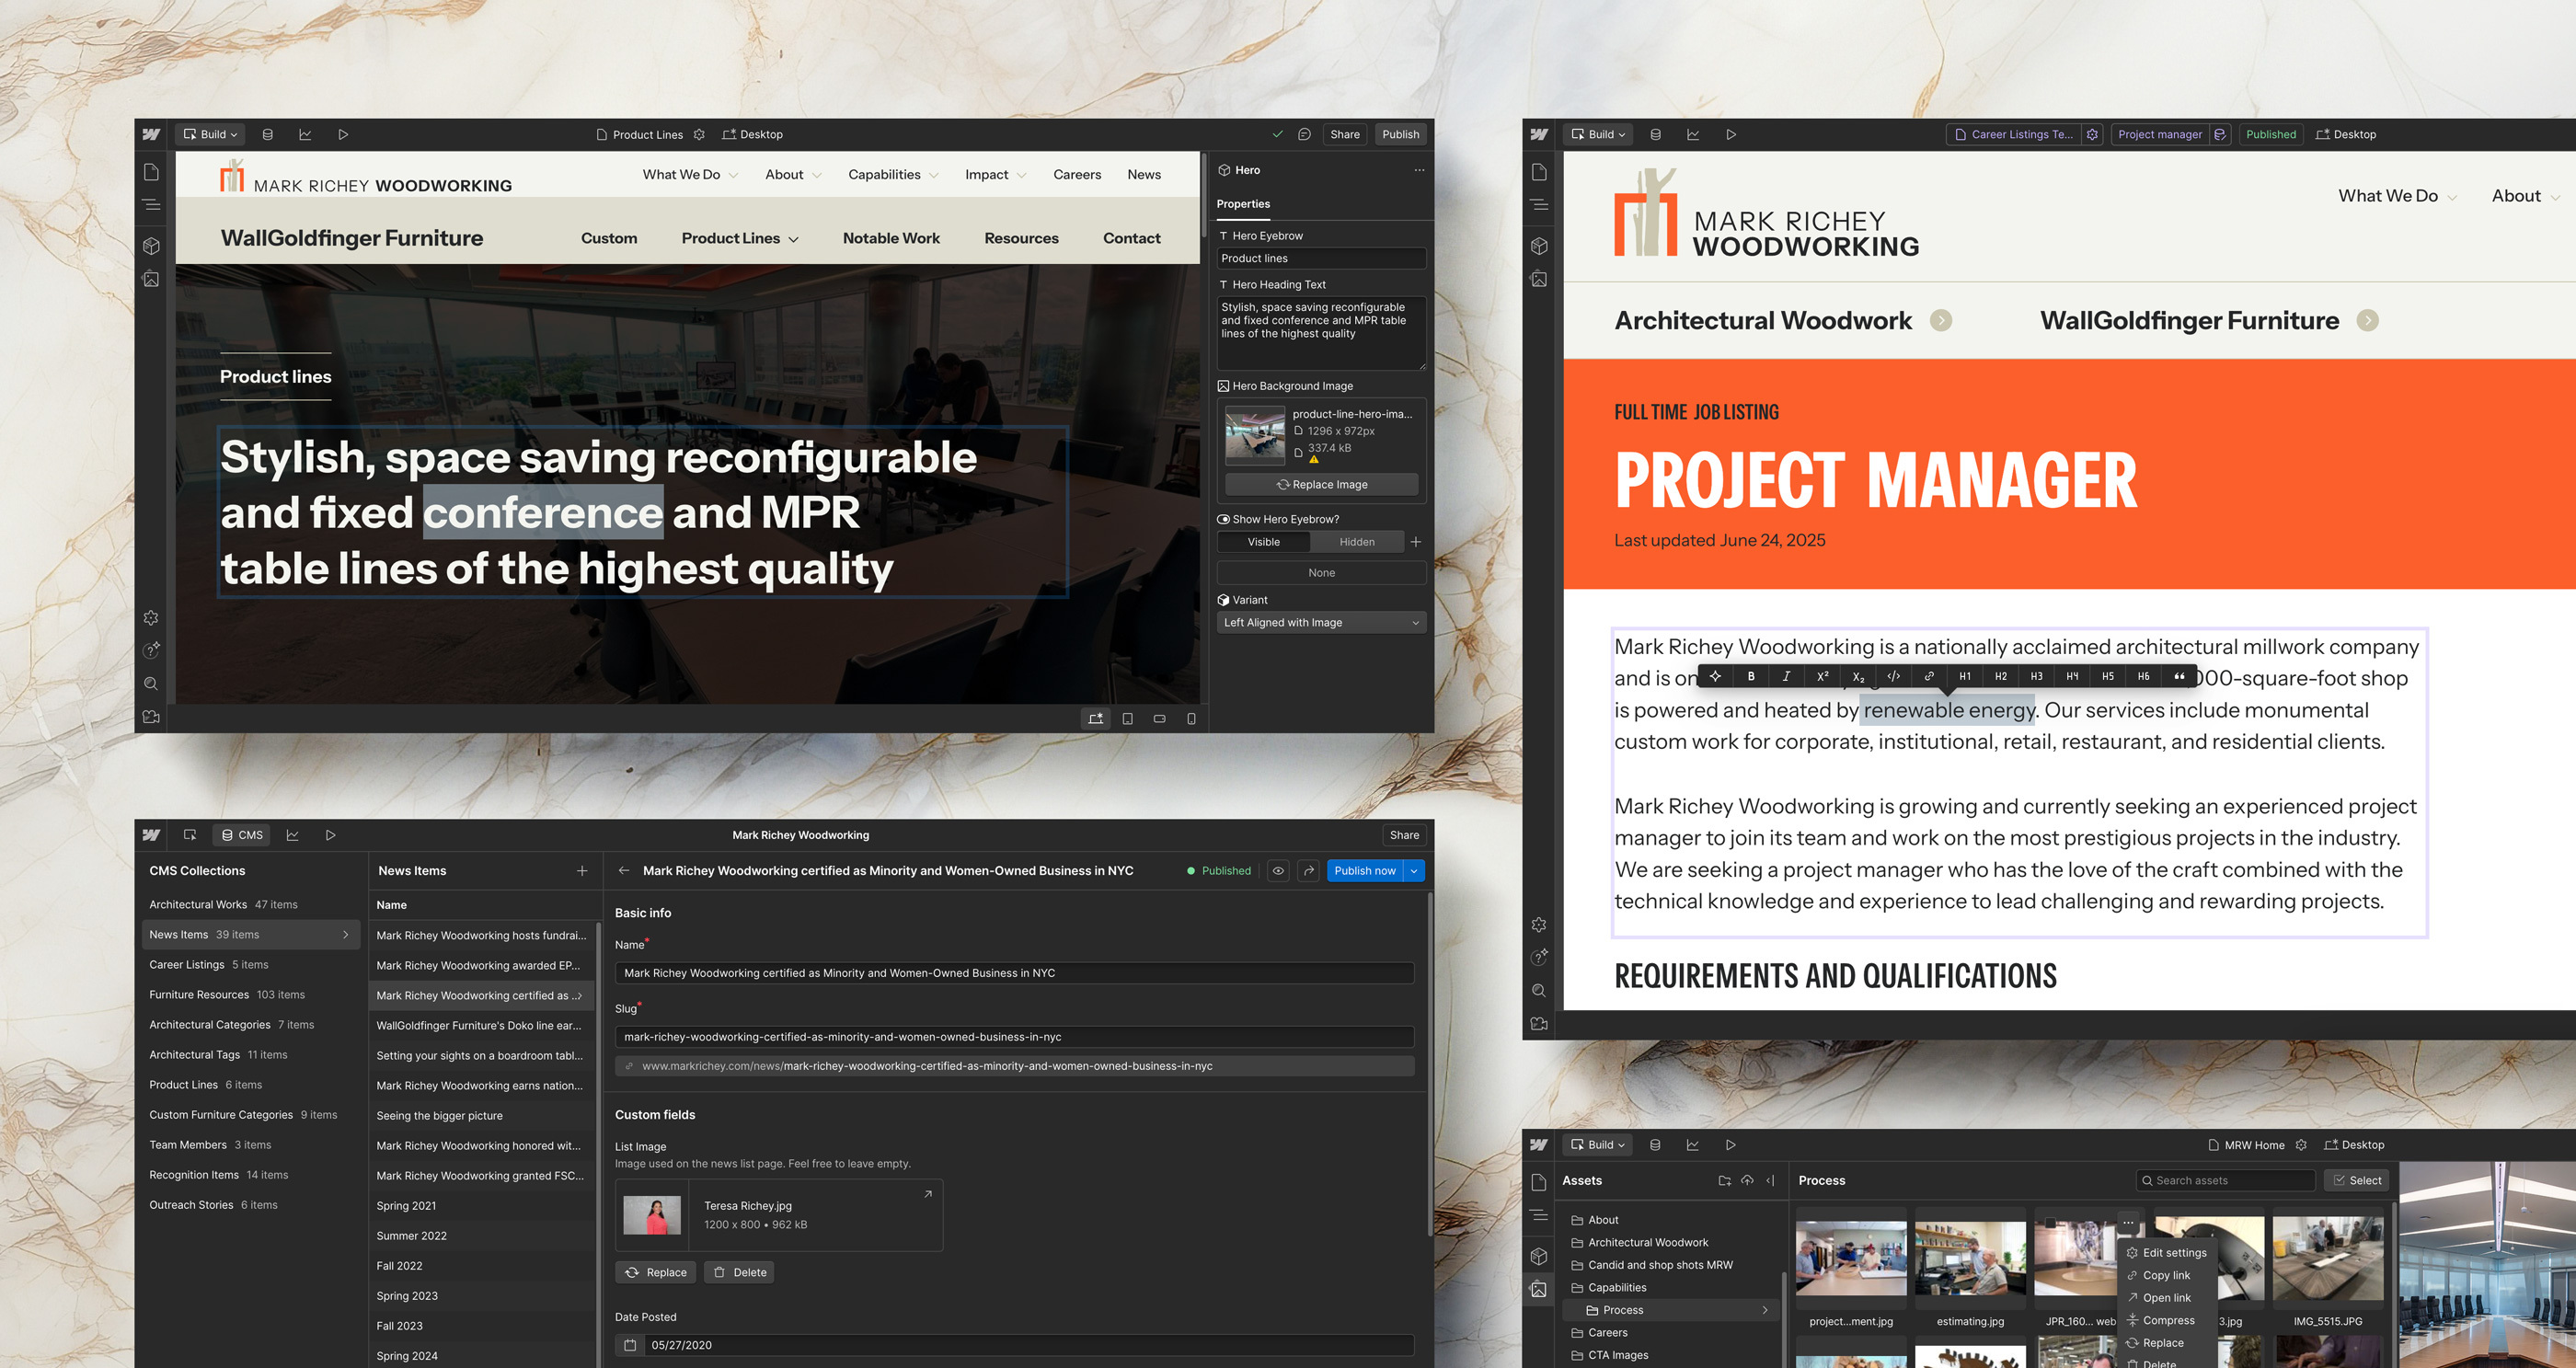Image resolution: width=2576 pixels, height=1368 pixels.
Task: Open page settings gear beside Product Lines
Action: click(x=699, y=134)
